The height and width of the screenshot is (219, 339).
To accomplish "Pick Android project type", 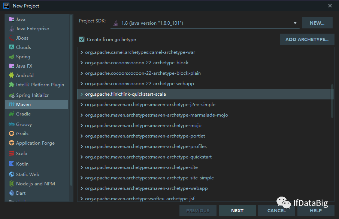I will click(x=36, y=75).
